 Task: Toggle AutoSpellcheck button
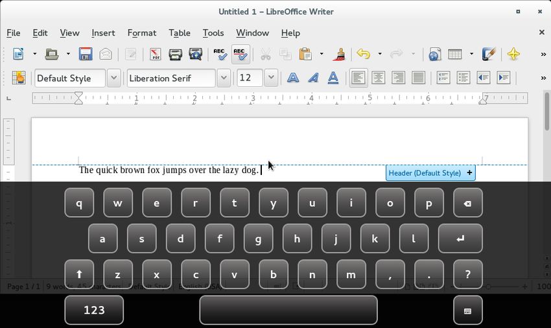tap(240, 54)
